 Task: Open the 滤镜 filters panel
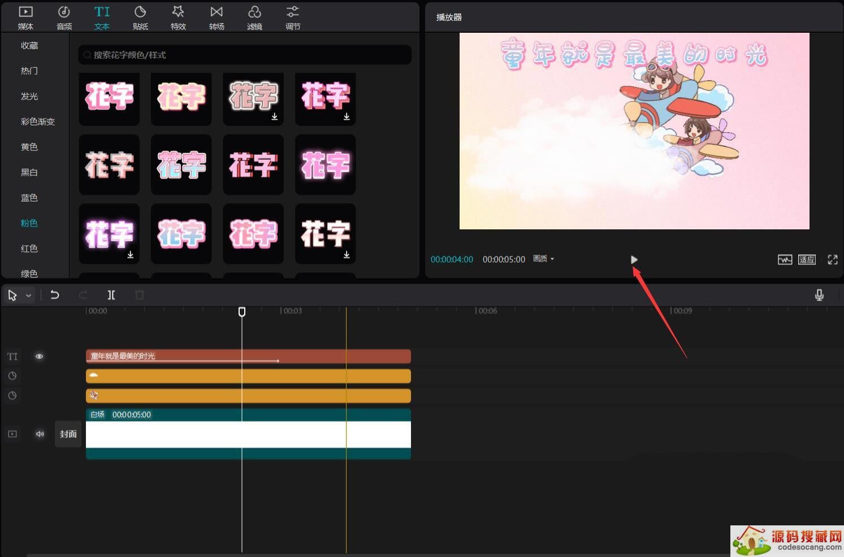click(254, 18)
